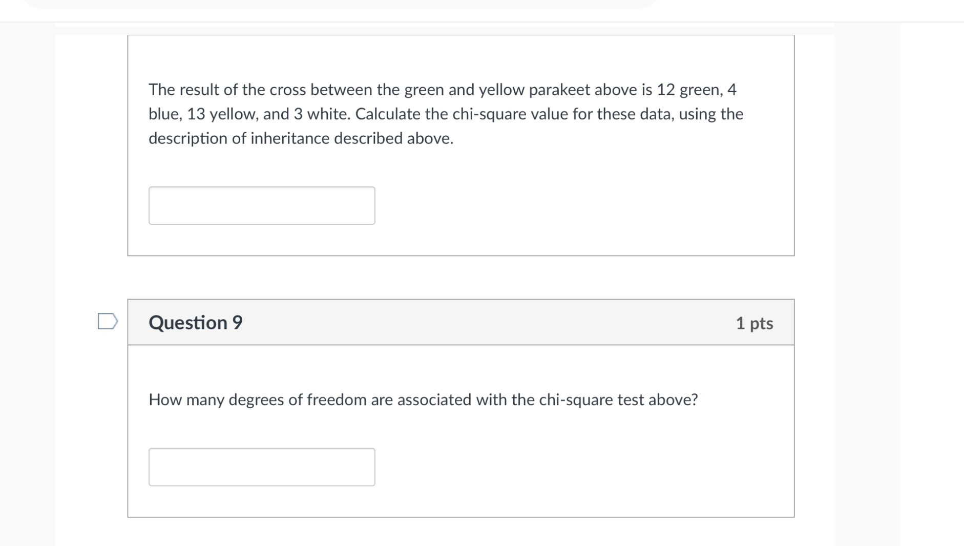Select the answer field under Question 9
The width and height of the screenshot is (964, 546).
tap(262, 467)
